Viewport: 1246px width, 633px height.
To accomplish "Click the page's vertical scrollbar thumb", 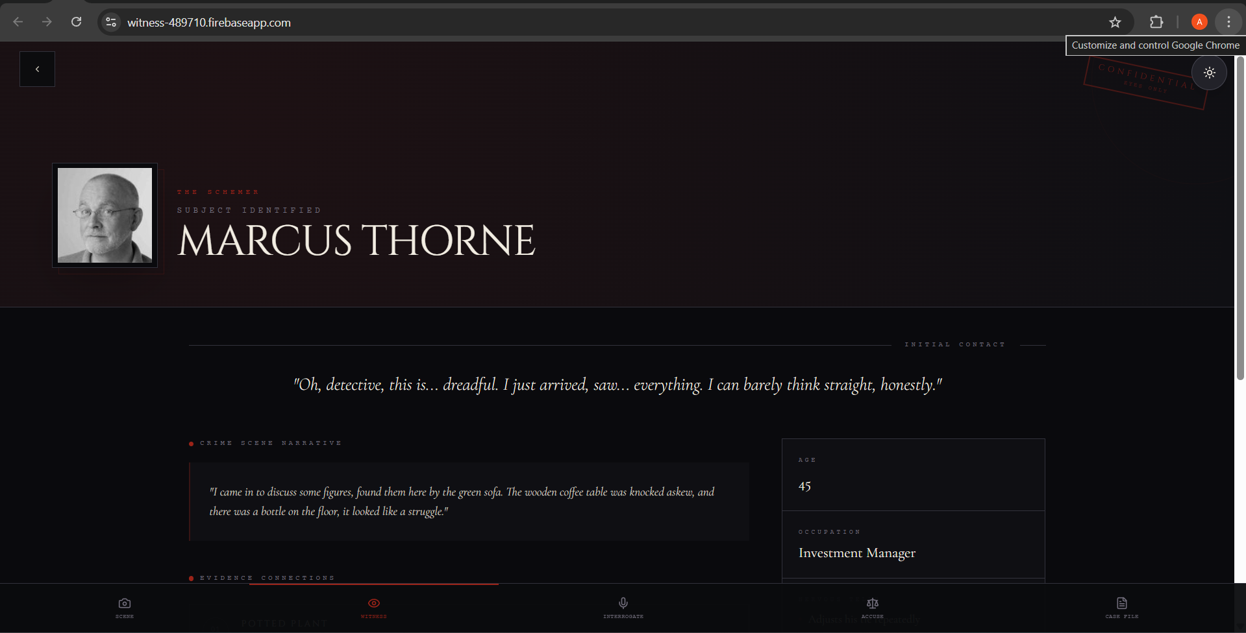I will coord(1240,218).
